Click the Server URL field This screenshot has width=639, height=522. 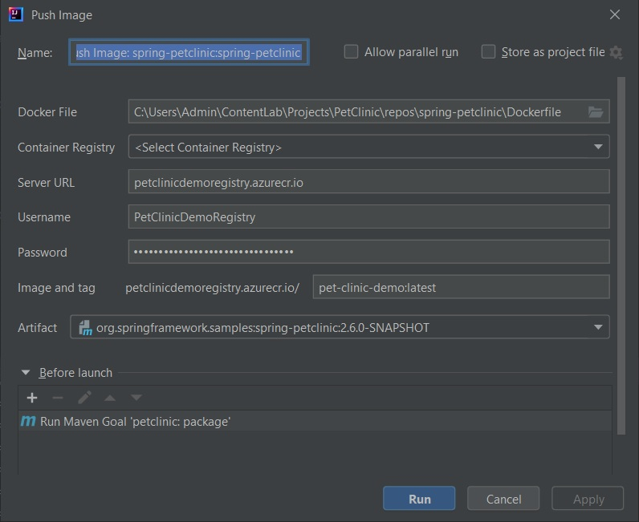[368, 182]
